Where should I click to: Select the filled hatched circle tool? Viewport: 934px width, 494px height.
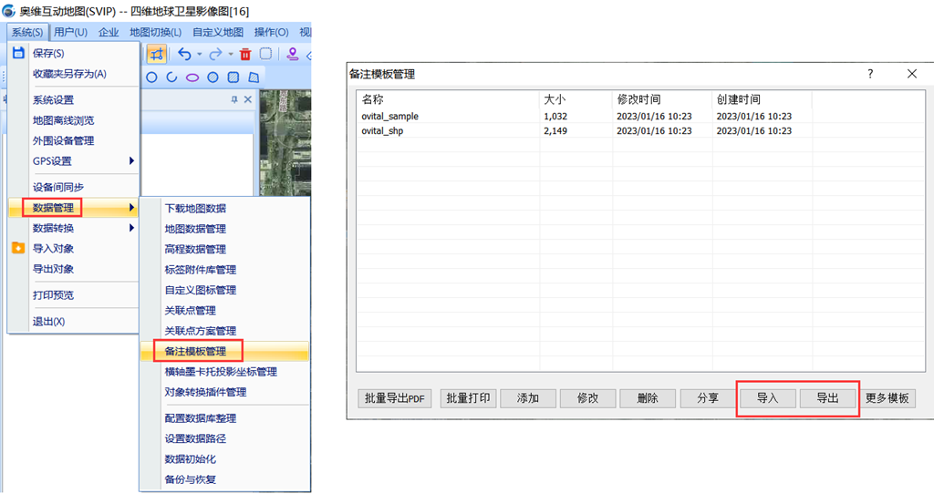213,77
